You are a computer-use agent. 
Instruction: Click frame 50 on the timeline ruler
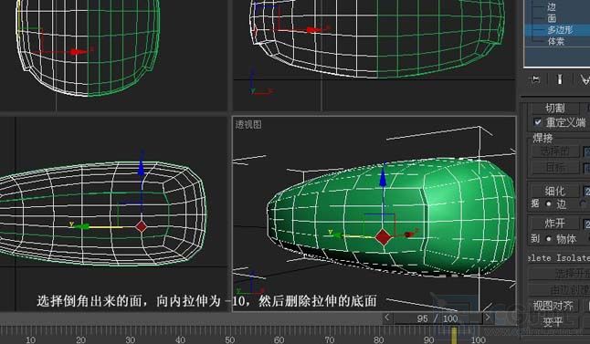[x=229, y=339]
